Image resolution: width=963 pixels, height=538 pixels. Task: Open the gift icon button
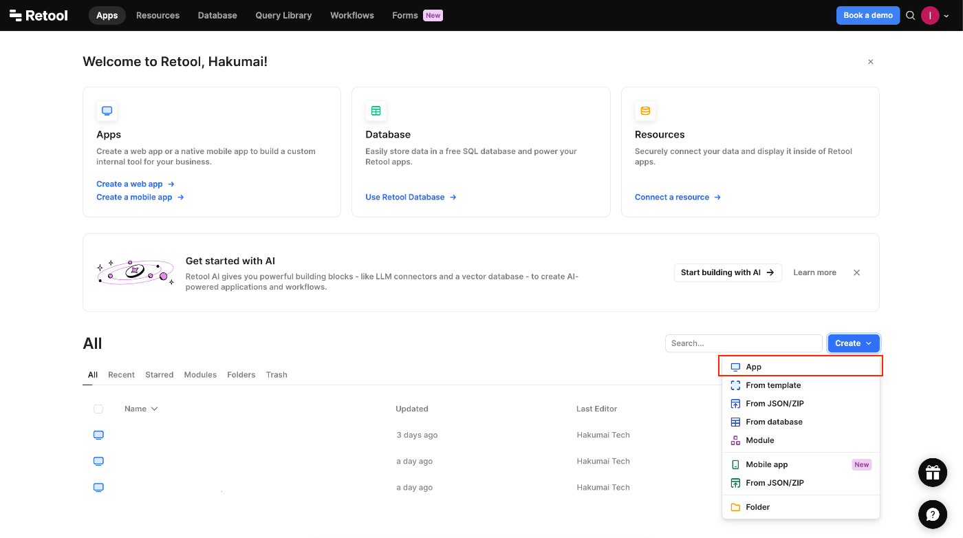[933, 473]
